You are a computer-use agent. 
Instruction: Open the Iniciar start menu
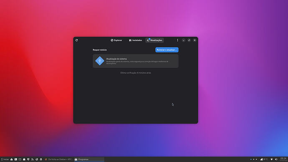5,159
